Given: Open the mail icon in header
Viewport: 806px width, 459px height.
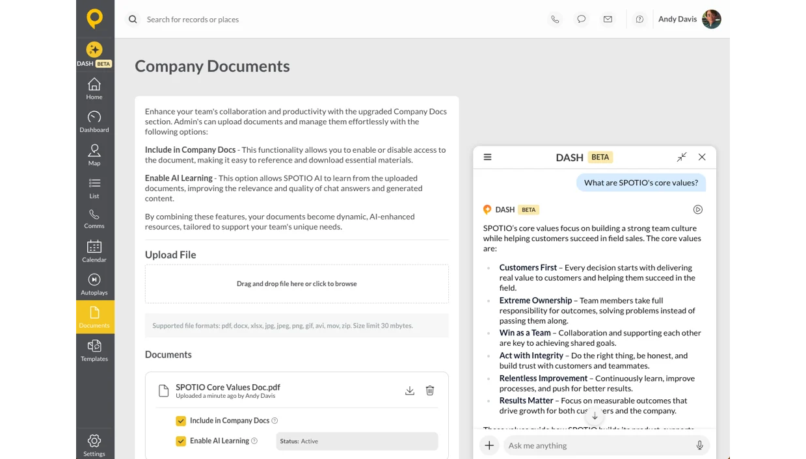Looking at the screenshot, I should 608,20.
